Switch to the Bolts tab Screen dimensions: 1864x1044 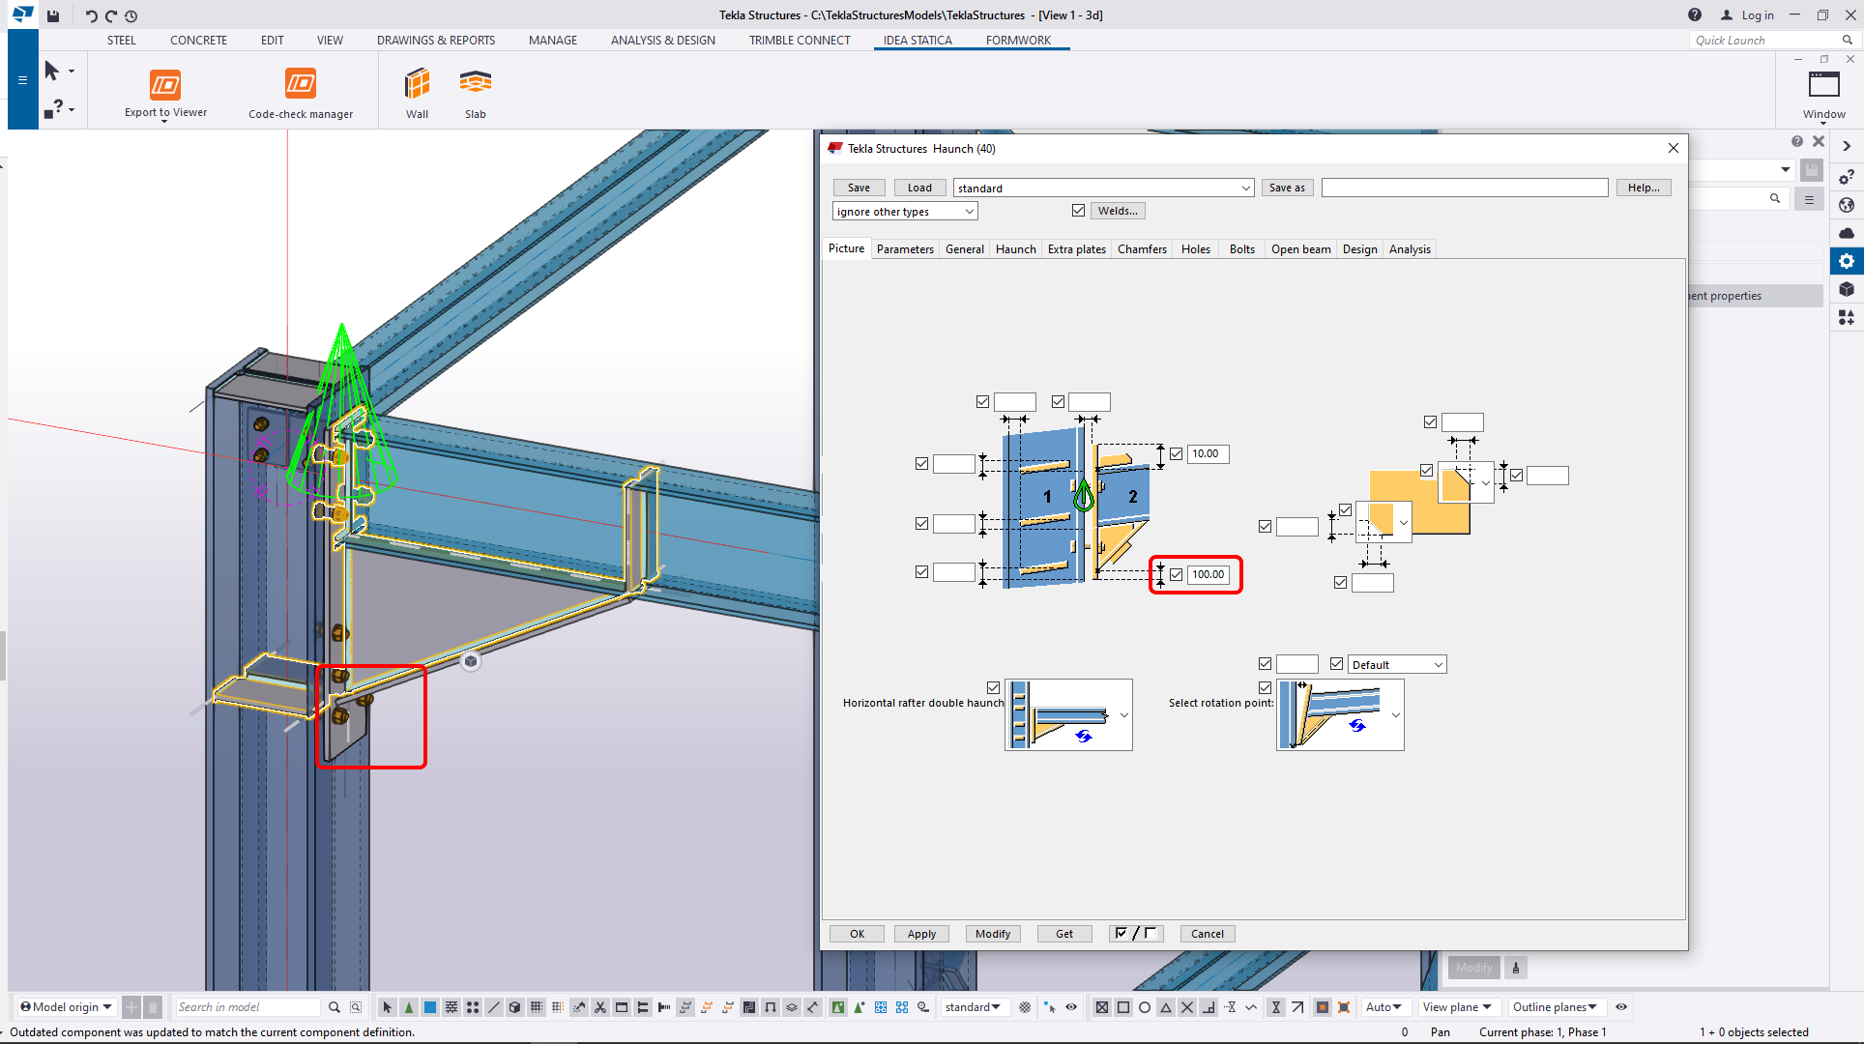pyautogui.click(x=1241, y=249)
